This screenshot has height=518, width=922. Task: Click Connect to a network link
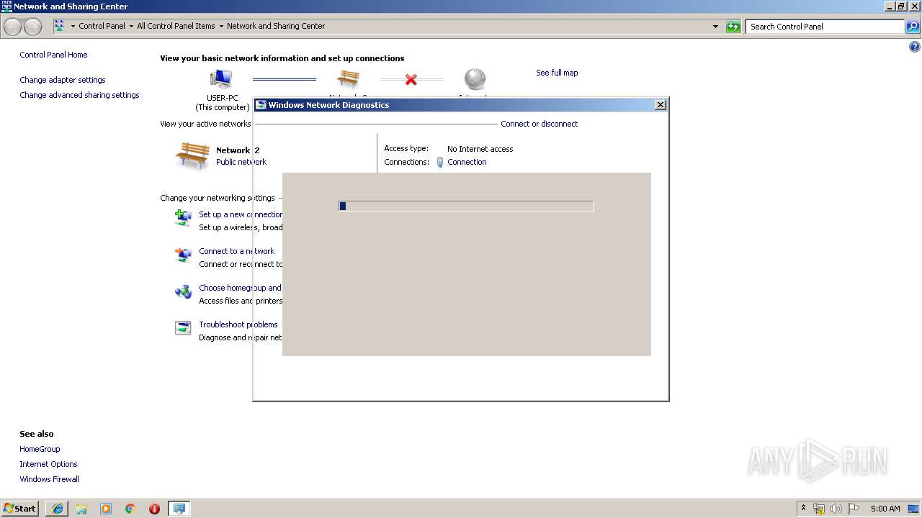(x=236, y=251)
